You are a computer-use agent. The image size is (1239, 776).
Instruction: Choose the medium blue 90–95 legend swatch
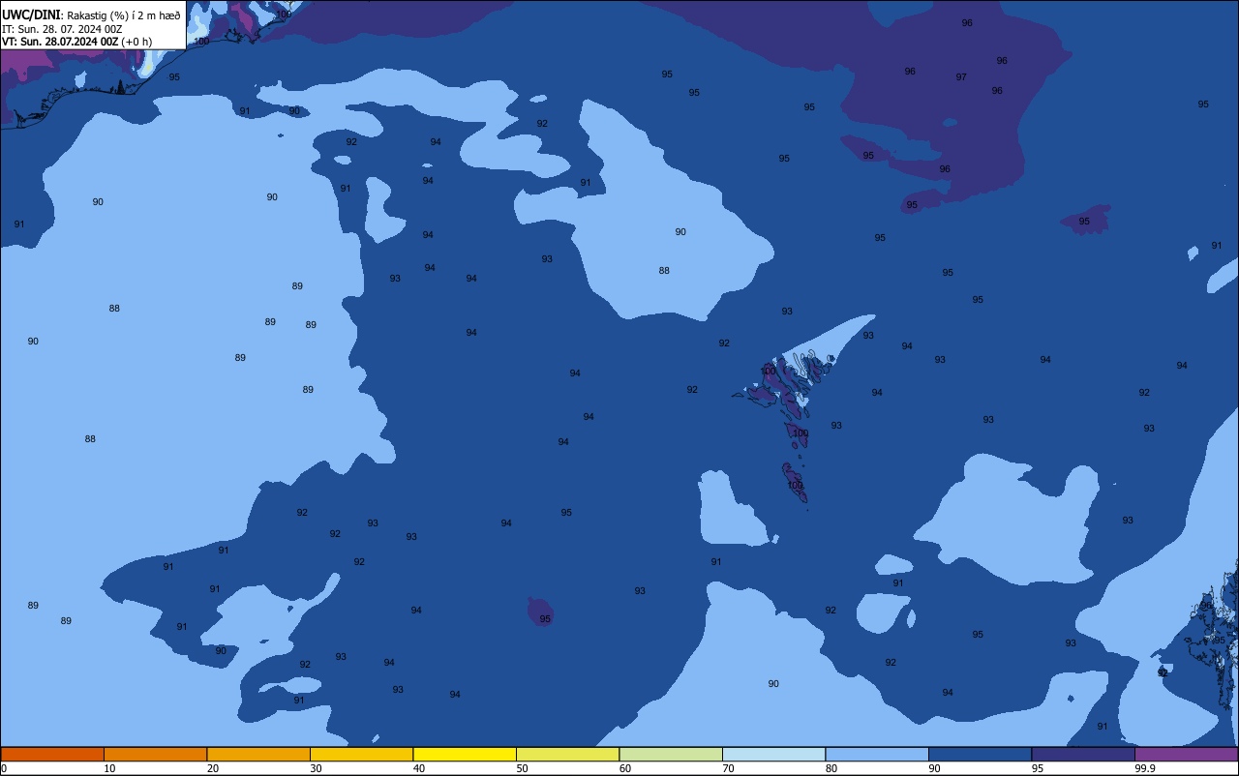click(x=980, y=754)
